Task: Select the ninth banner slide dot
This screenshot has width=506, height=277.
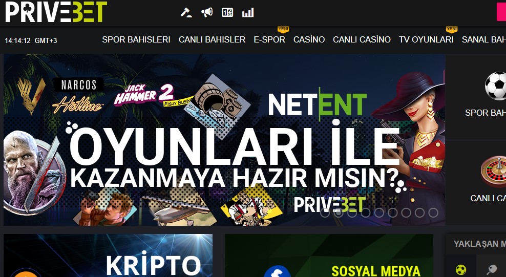Action: click(433, 213)
